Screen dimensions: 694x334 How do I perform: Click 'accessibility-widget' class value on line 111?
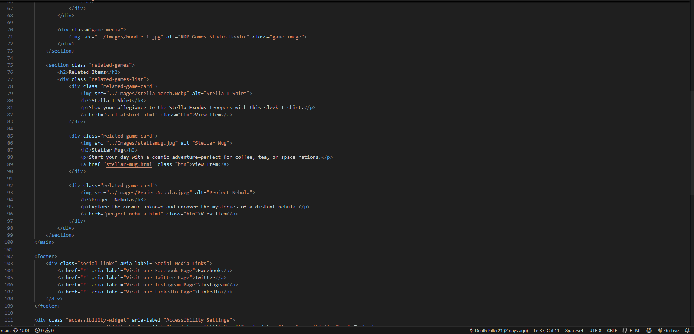click(97, 320)
